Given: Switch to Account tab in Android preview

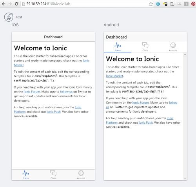Looking at the screenshot, I should pos(173,47).
